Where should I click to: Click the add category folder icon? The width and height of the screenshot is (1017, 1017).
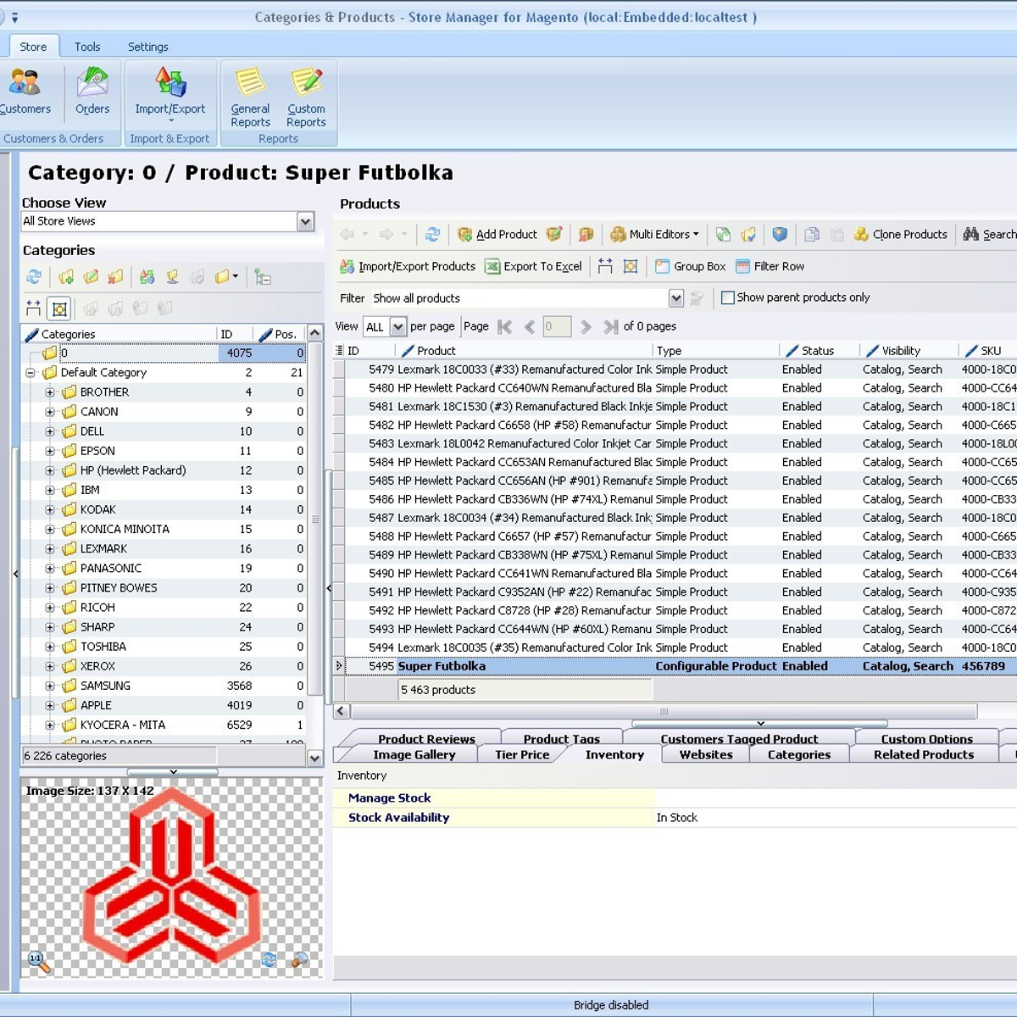click(66, 277)
